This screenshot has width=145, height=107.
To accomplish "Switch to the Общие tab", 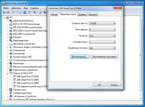I will (x=54, y=15).
